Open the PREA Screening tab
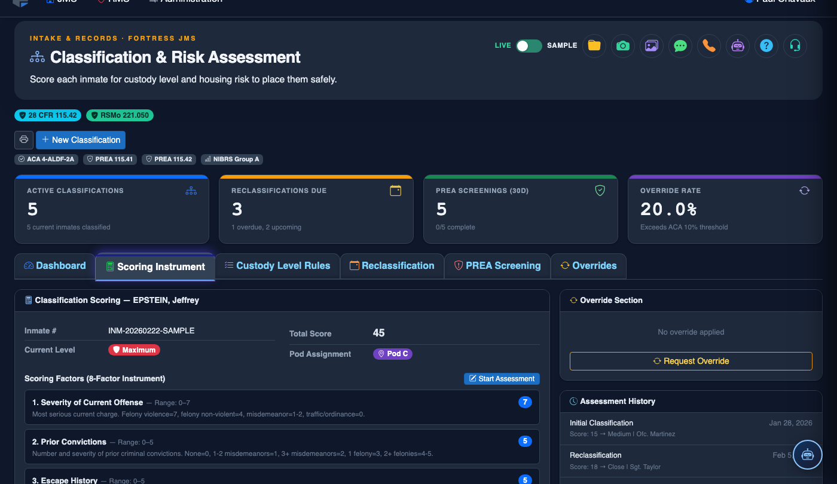This screenshot has height=484, width=837. pos(497,266)
